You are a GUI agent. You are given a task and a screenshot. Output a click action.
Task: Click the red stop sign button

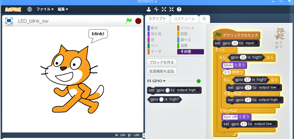coord(138,21)
